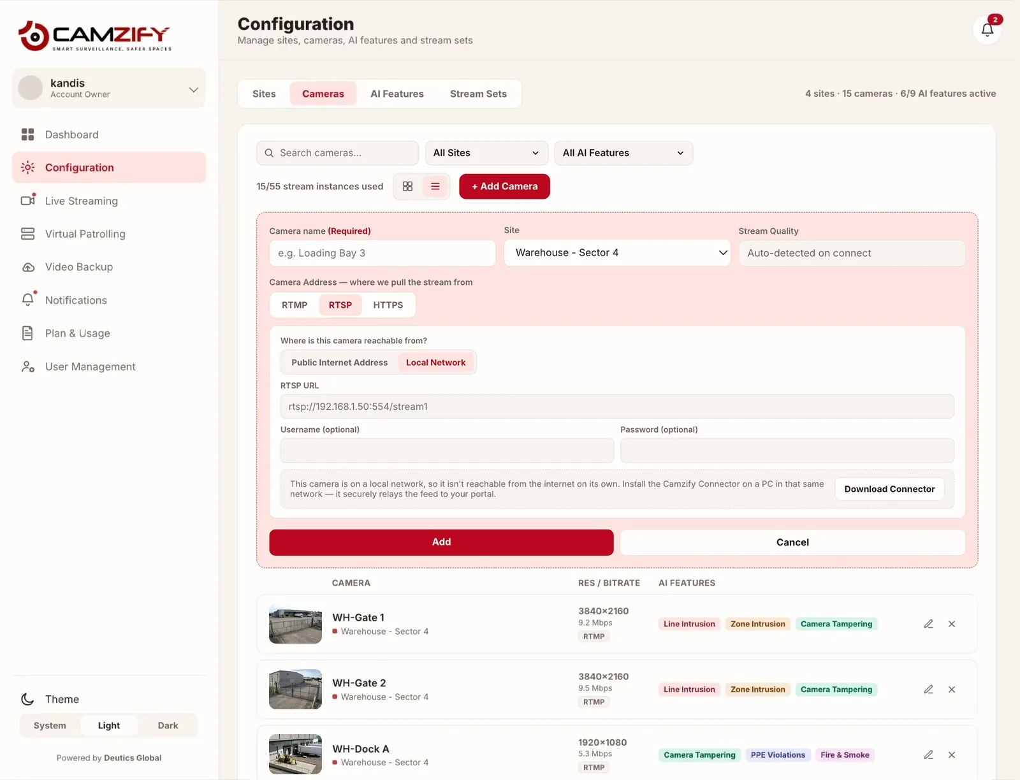Click the Plan & Usage document icon
The height and width of the screenshot is (780, 1020).
[27, 333]
